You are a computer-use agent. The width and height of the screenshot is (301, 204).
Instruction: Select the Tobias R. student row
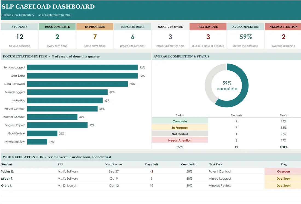[151, 171]
